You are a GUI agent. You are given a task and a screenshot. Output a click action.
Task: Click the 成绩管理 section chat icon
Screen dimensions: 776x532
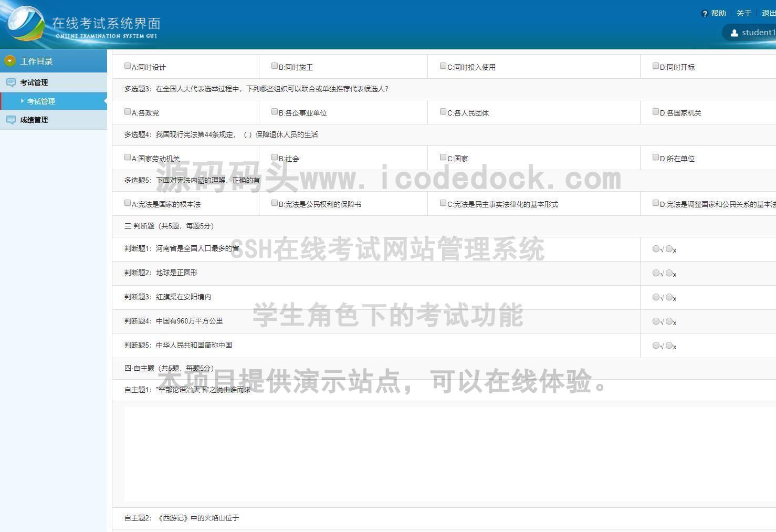[x=11, y=120]
